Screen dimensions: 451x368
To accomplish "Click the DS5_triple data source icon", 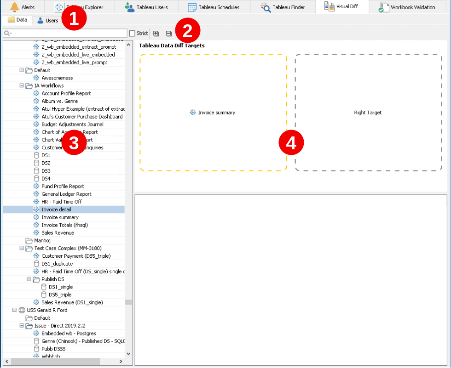I will pos(44,294).
